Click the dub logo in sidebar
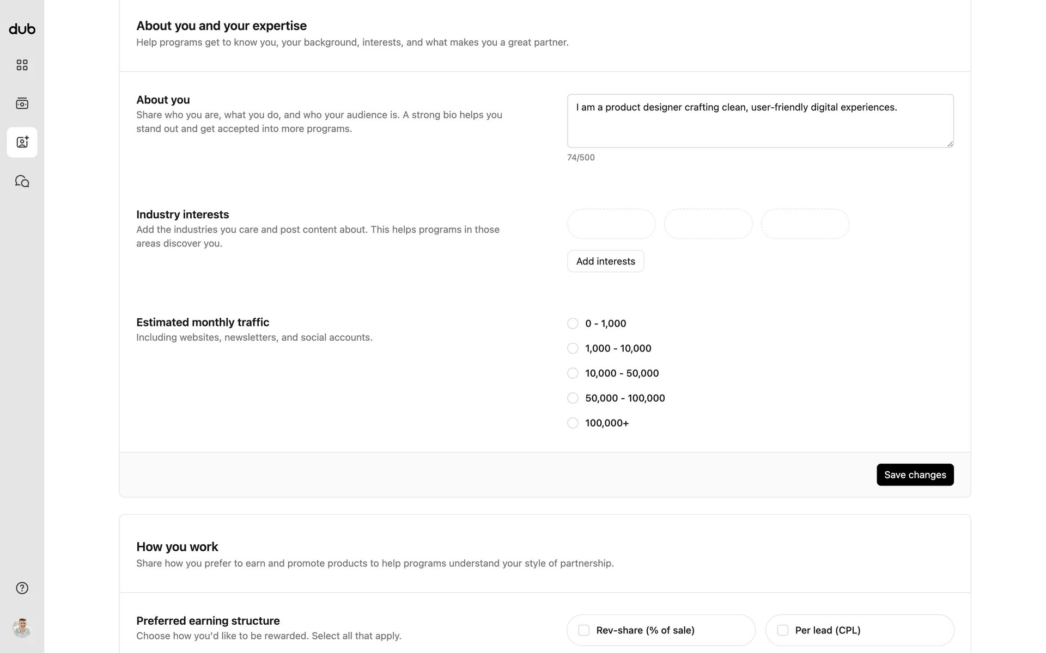 pyautogui.click(x=22, y=29)
